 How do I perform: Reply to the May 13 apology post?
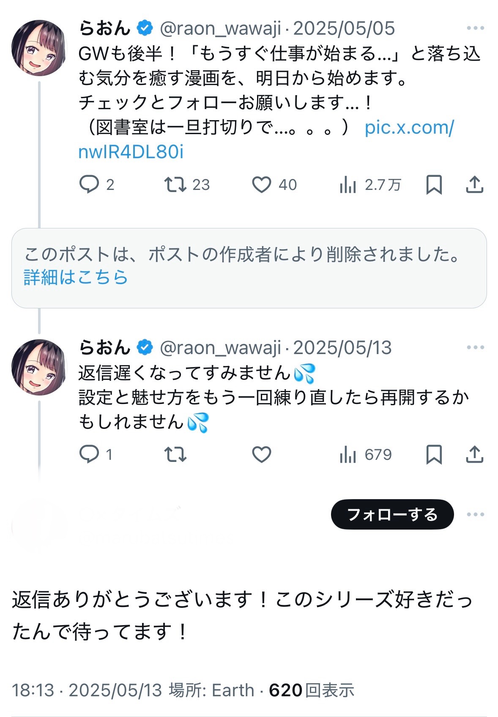pyautogui.click(x=89, y=454)
